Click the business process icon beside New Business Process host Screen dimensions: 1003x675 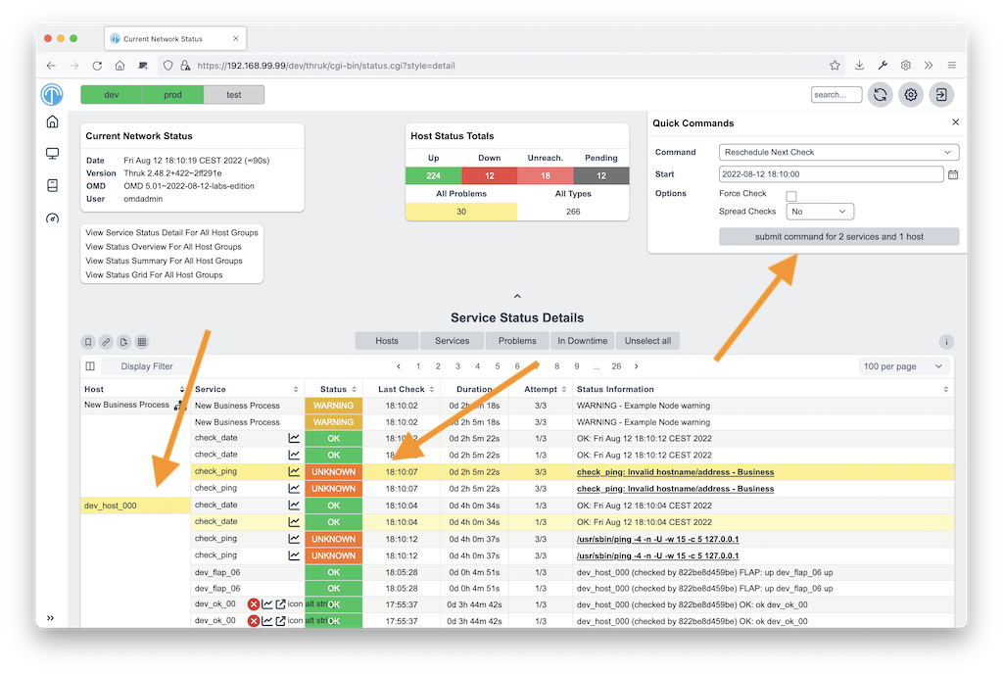[180, 405]
